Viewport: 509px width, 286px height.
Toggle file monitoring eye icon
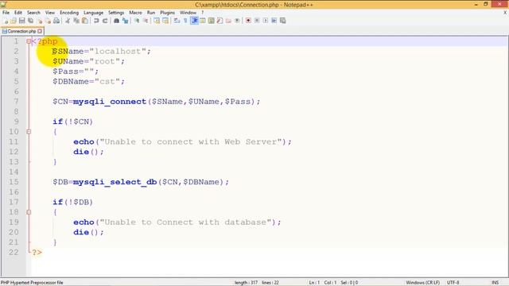tap(237, 21)
